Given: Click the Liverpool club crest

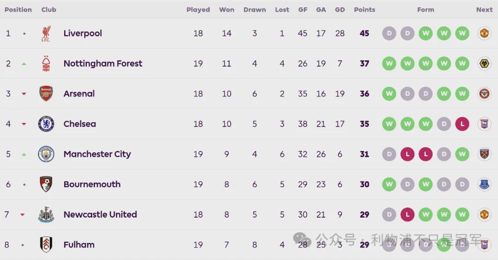Looking at the screenshot, I should tap(46, 33).
